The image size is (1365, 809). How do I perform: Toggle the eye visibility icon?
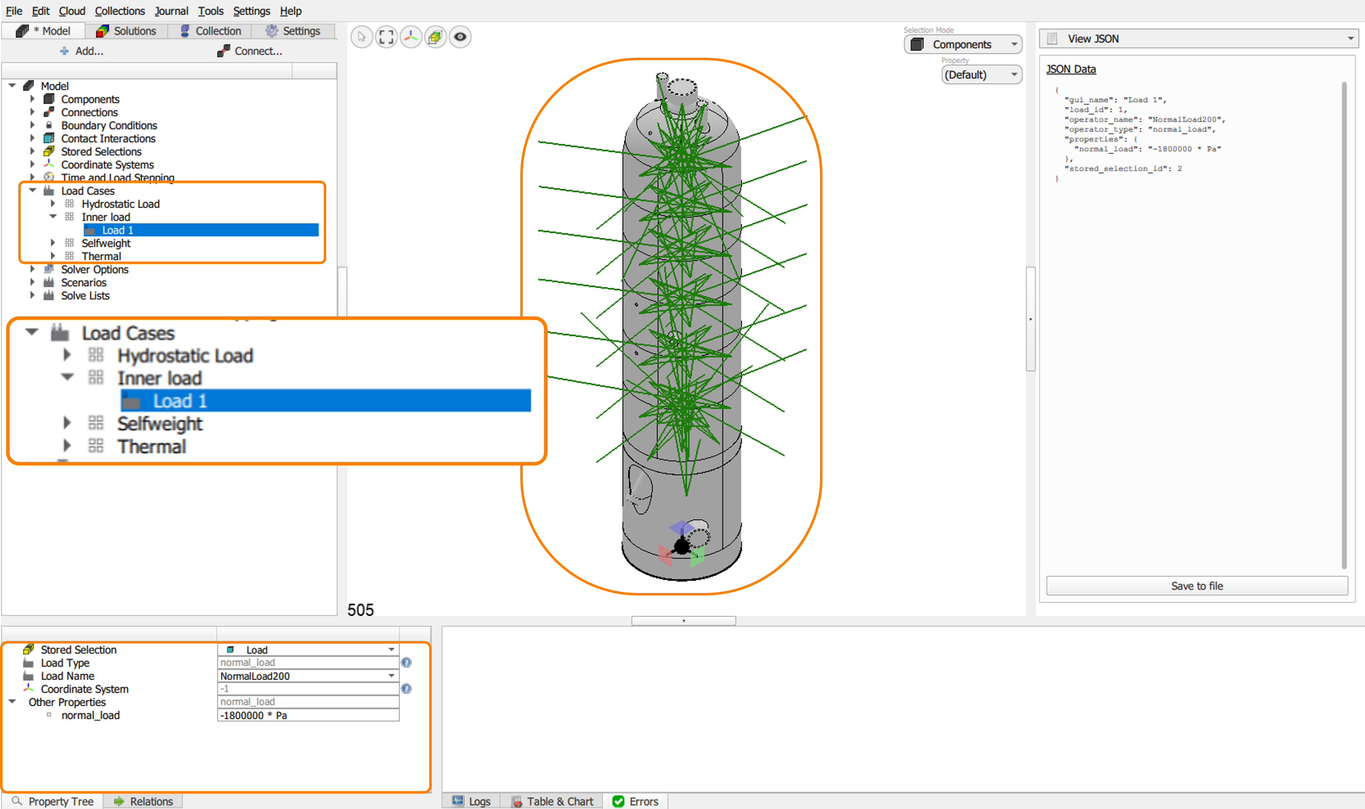[460, 37]
